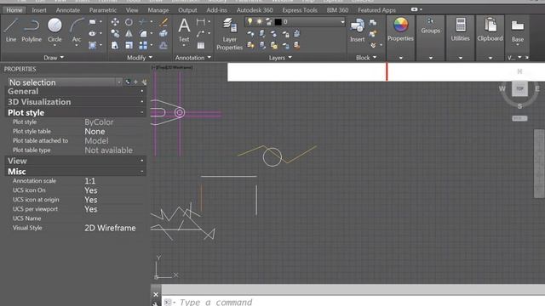This screenshot has width=545, height=306.
Task: Toggle UCS icon at origin value
Action: click(x=91, y=200)
